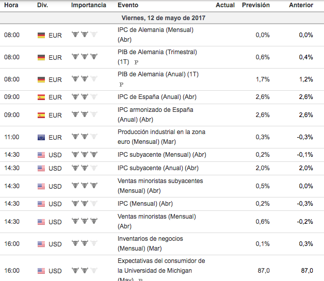Image resolution: width=324 pixels, height=281 pixels.
Task: Click the Hora column header
Action: click(11, 5)
